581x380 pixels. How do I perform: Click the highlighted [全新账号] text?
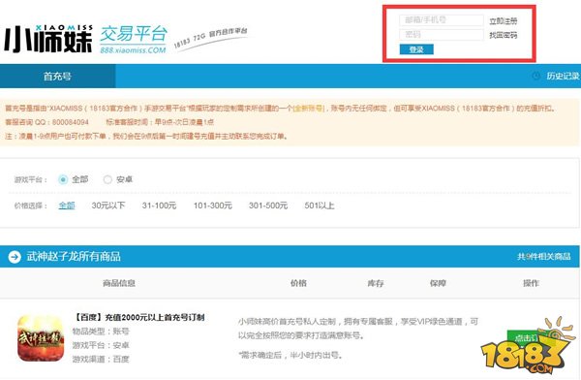[x=309, y=109]
